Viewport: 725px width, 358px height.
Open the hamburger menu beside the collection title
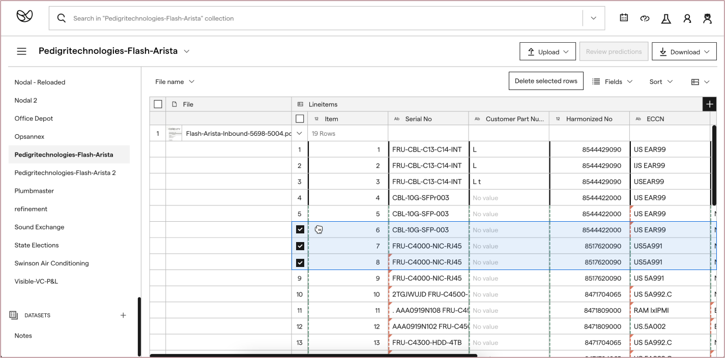pyautogui.click(x=21, y=51)
